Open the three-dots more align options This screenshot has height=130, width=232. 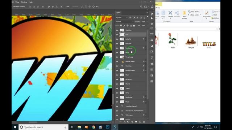(x=68, y=6)
